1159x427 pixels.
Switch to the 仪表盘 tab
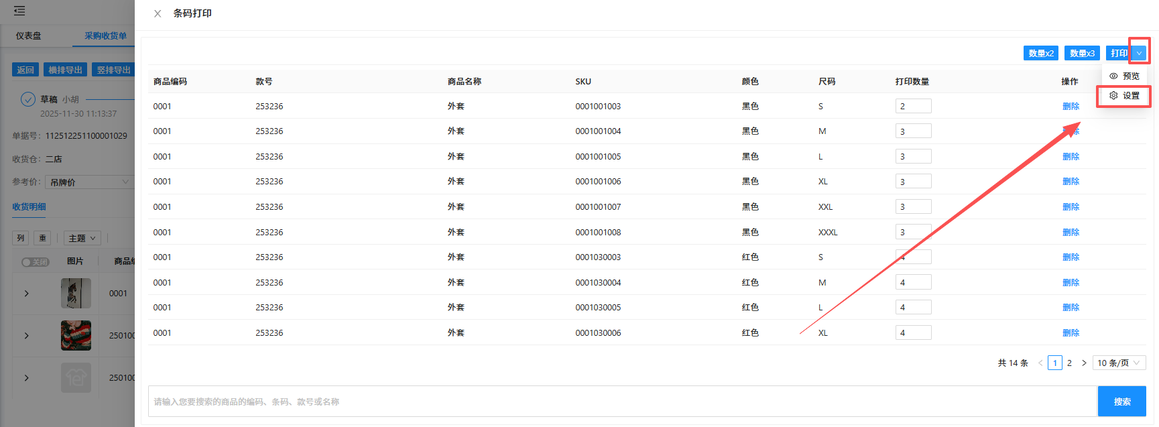point(29,36)
